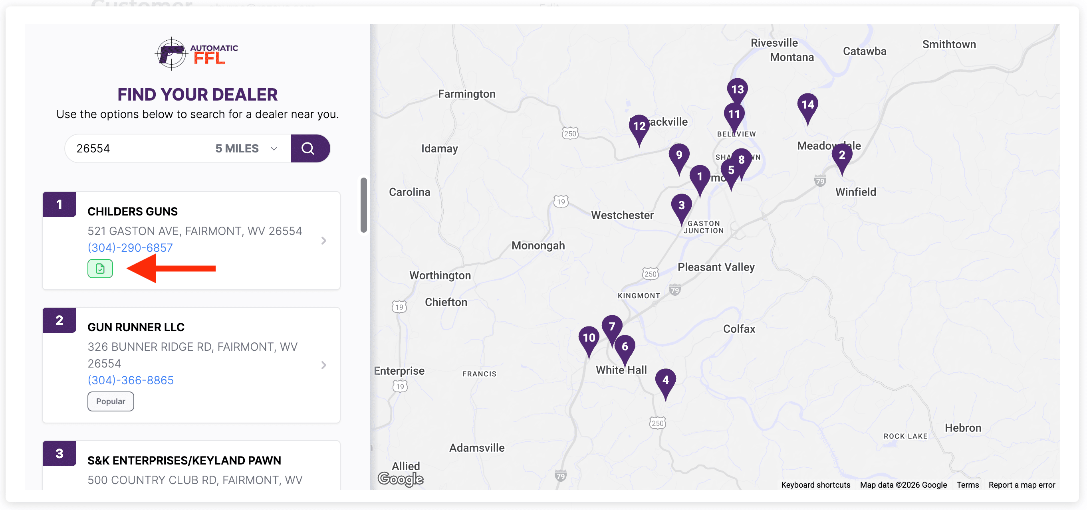Viewport: 1087px width, 510px height.
Task: Click the dealer list scrollbar
Action: [x=363, y=205]
